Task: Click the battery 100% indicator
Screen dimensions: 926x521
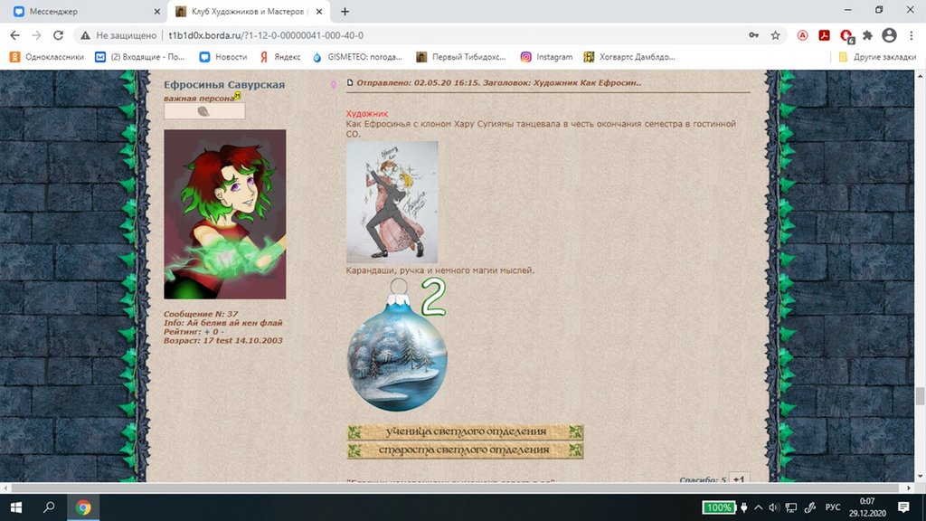Action: [x=719, y=507]
